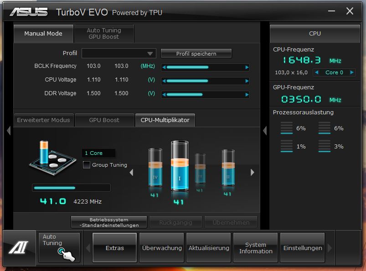The width and height of the screenshot is (366, 271).
Task: Adjust the BCLK Frequency slider
Action: 206,67
